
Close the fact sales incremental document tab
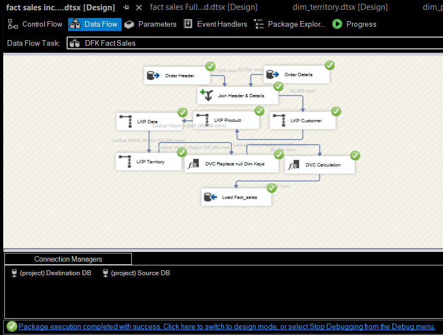tap(139, 7)
